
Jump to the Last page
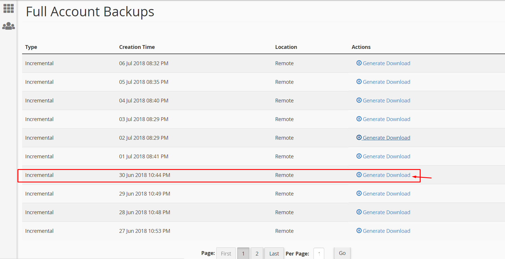coord(274,253)
